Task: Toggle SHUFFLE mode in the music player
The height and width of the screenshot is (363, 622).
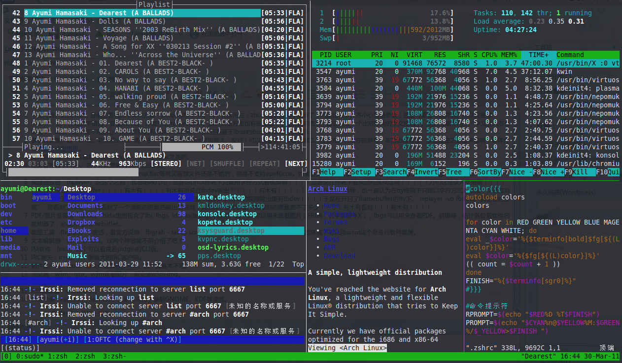Action: 228,164
